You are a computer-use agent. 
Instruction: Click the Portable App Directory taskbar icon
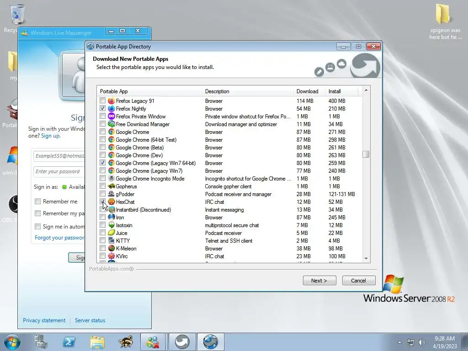click(x=211, y=342)
